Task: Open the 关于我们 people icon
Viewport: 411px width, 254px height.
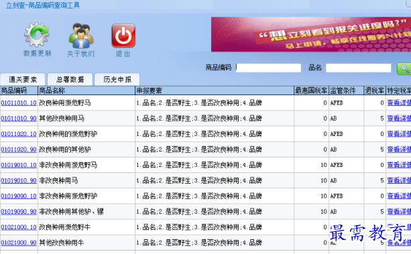Action: pos(80,36)
